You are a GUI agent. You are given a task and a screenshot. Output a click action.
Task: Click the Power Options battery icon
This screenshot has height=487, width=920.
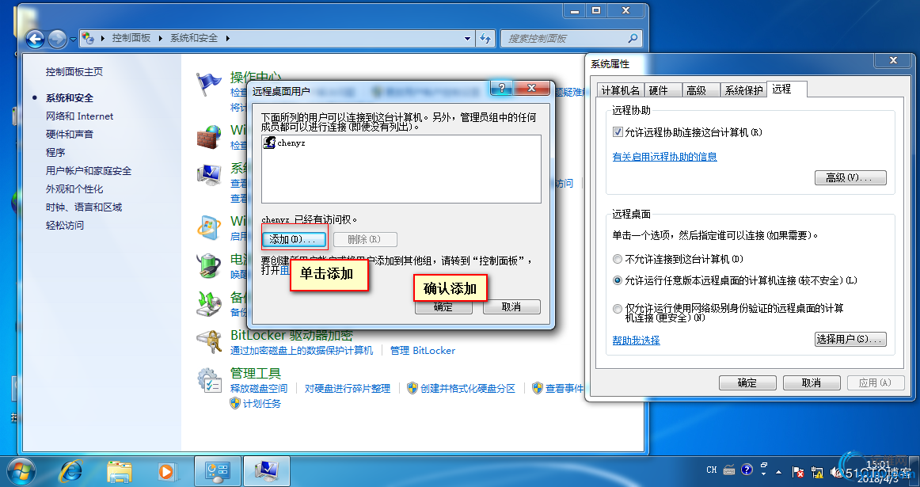pyautogui.click(x=208, y=266)
